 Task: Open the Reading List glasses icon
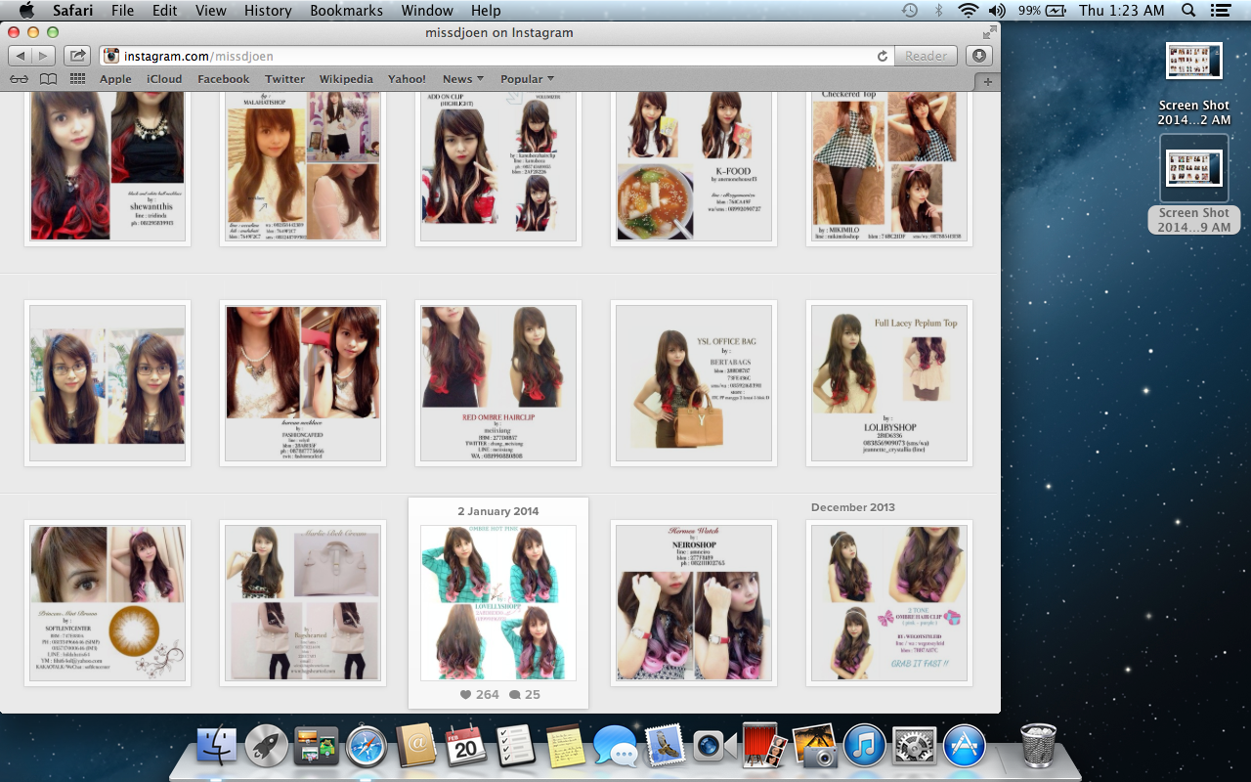point(20,79)
